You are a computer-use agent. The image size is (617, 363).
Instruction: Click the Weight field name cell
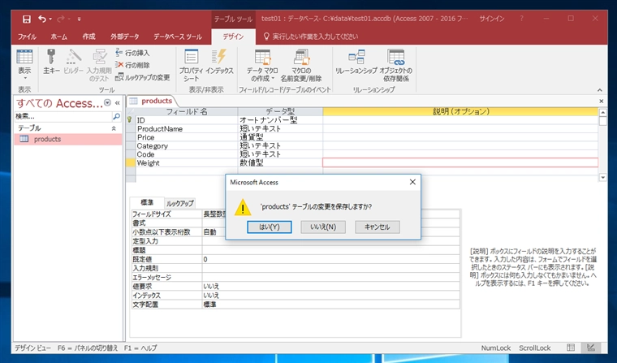point(187,162)
